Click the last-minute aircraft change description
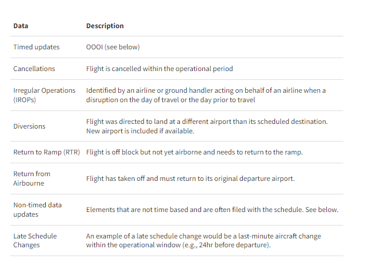 [203, 240]
